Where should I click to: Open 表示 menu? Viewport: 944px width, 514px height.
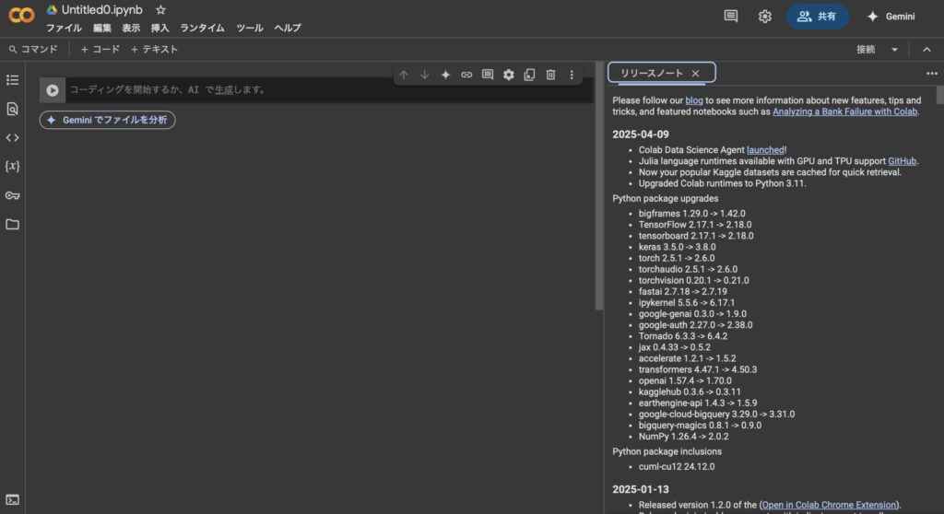click(131, 28)
